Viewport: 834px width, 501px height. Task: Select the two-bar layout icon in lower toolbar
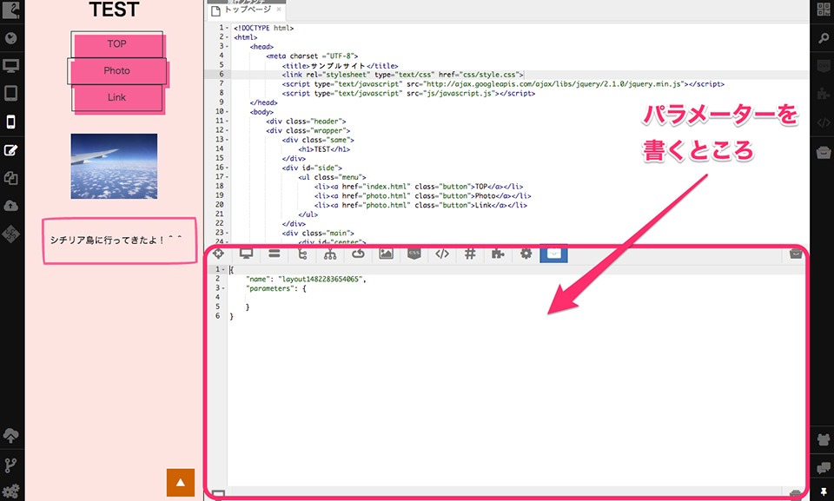275,254
